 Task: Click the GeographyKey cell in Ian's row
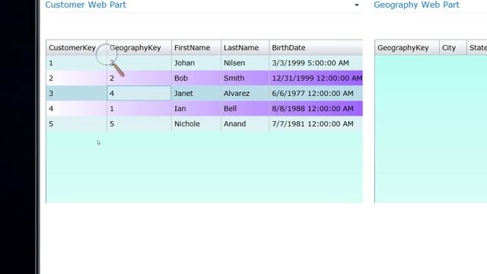click(139, 108)
